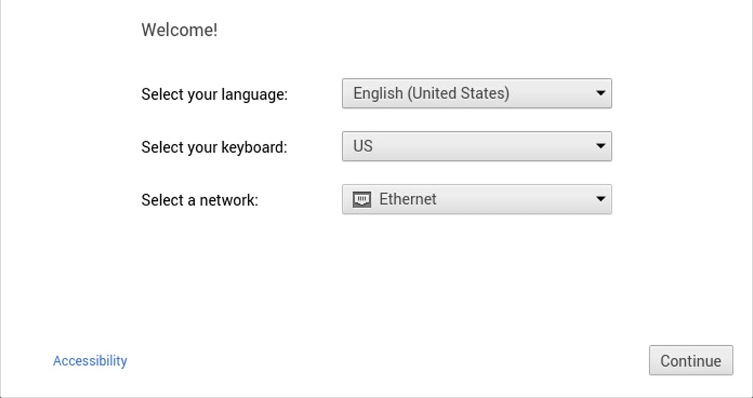This screenshot has width=753, height=398.
Task: Click the Ethernet network icon
Action: click(x=361, y=200)
